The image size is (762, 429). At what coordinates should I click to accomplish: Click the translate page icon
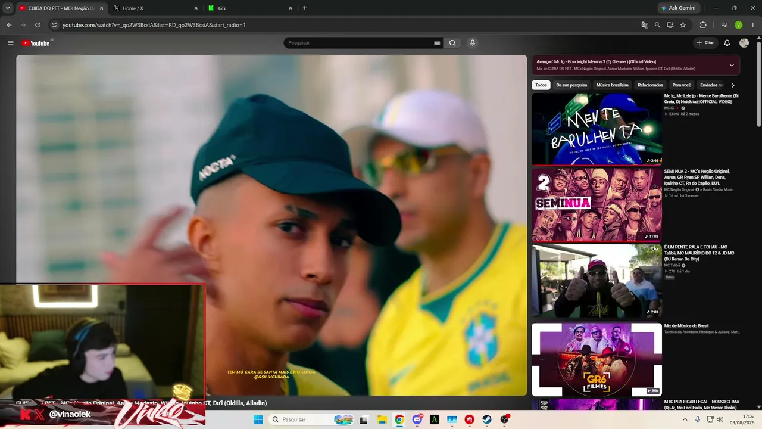(645, 25)
